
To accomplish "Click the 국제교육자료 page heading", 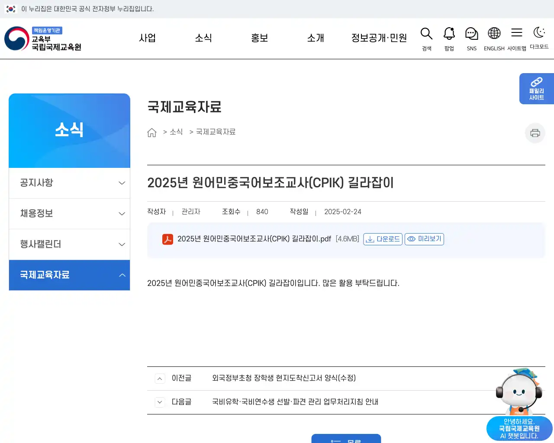I will click(x=184, y=107).
